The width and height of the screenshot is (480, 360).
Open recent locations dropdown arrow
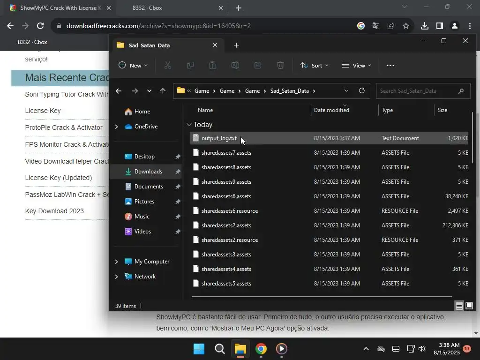149,91
